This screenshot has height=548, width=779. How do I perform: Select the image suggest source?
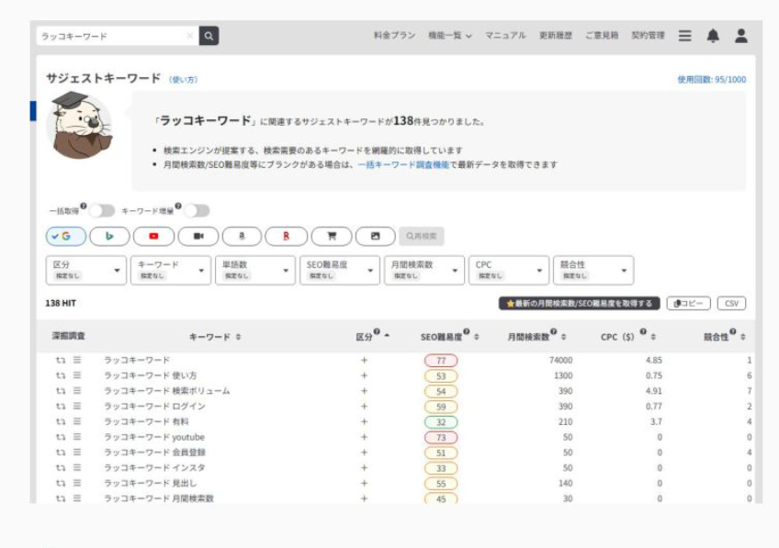(376, 236)
